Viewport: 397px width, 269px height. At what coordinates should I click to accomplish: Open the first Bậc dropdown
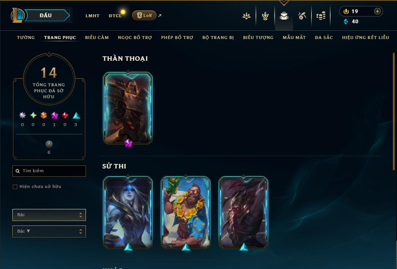49,215
